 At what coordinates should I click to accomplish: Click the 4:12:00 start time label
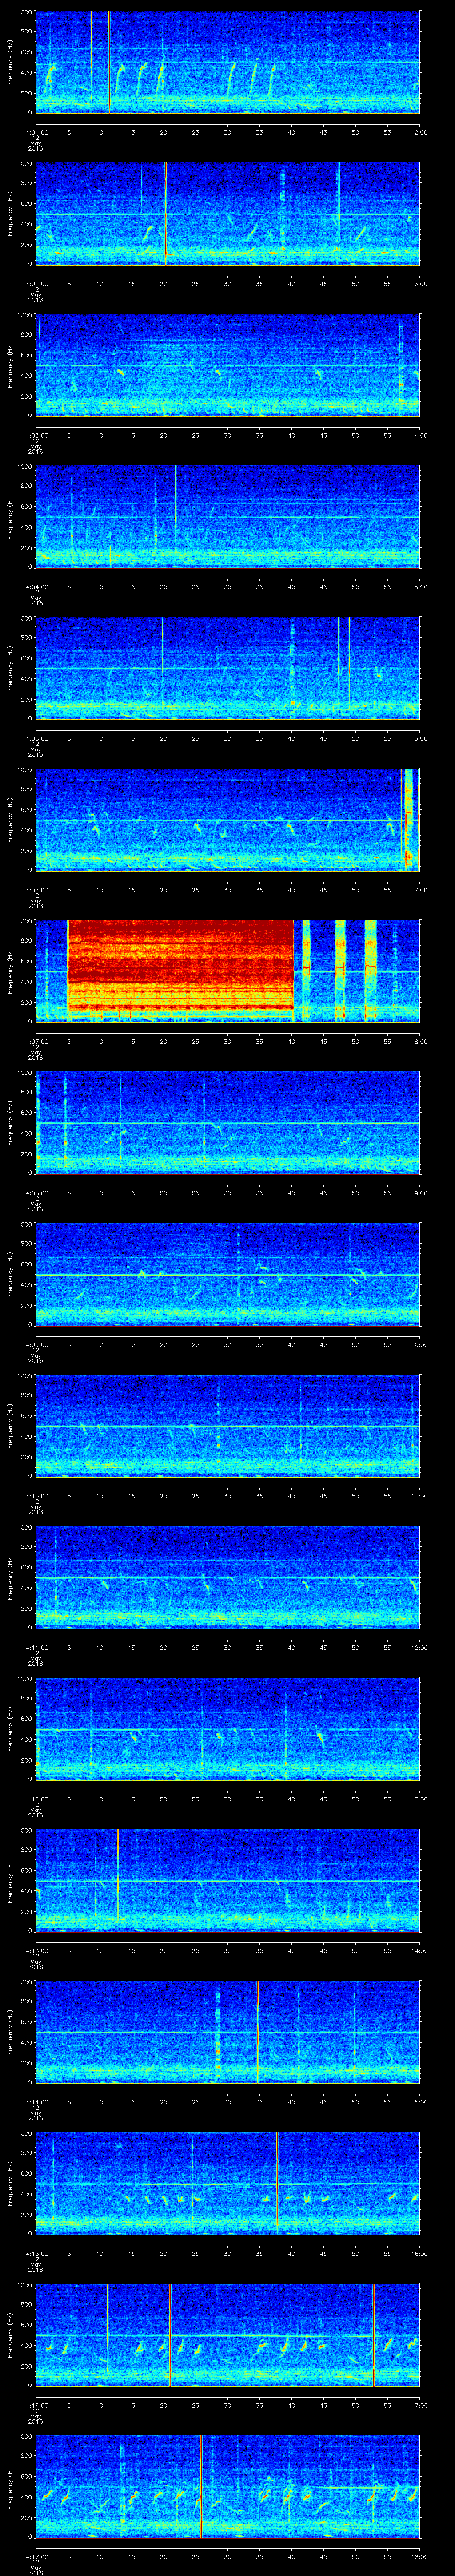coord(36,1798)
